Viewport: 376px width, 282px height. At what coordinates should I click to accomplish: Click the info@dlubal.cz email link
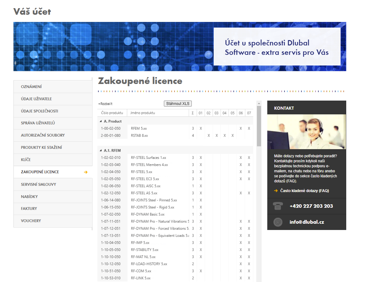pos(307,222)
